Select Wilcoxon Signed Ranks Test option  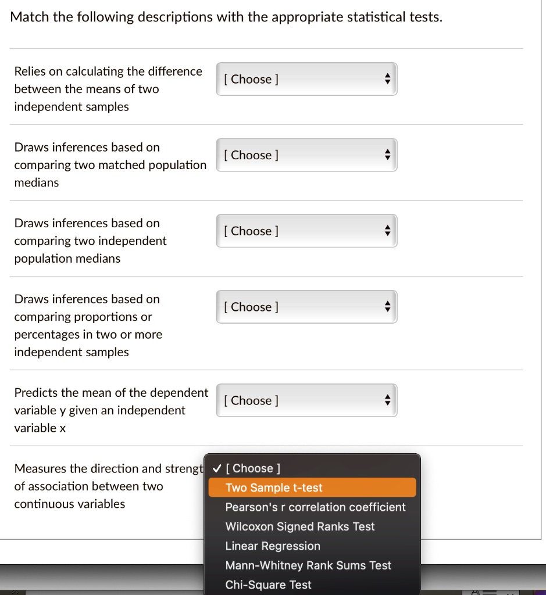coord(300,527)
